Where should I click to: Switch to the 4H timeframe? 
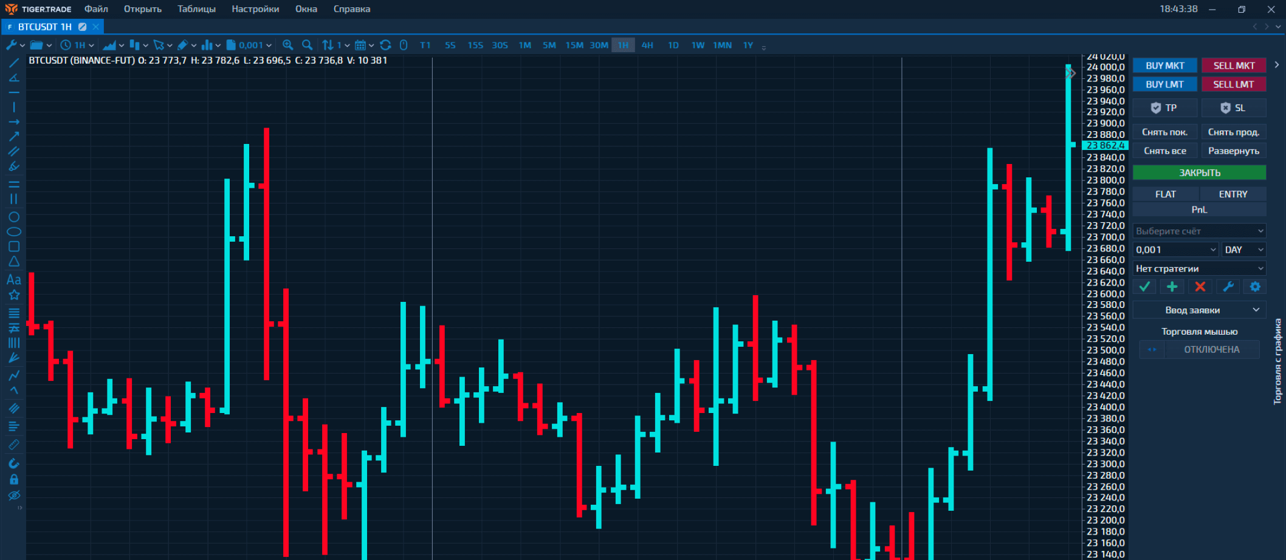point(647,45)
